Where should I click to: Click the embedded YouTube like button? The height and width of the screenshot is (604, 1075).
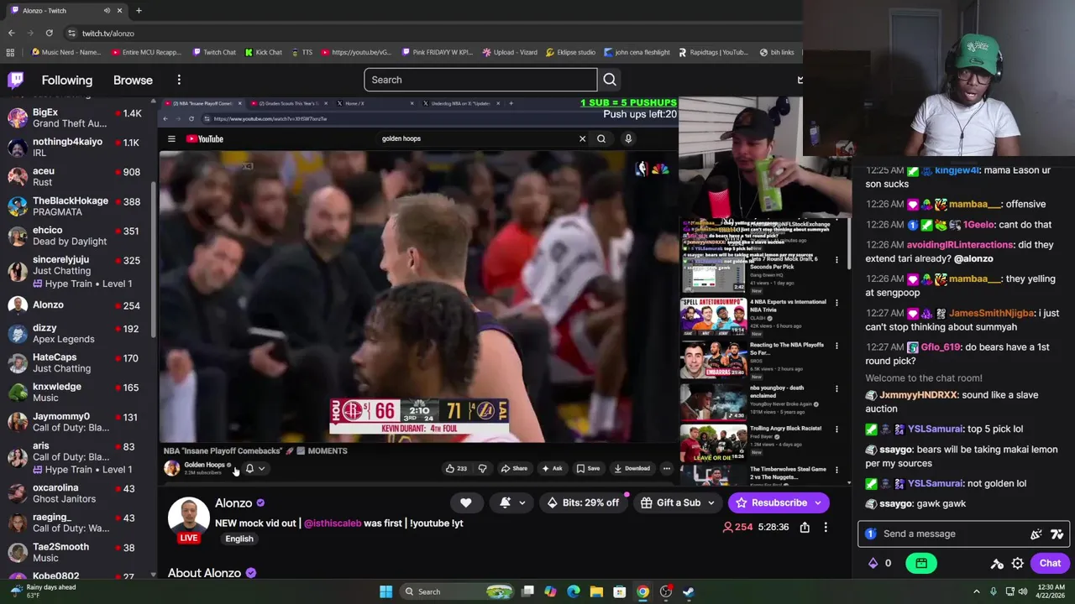point(456,468)
